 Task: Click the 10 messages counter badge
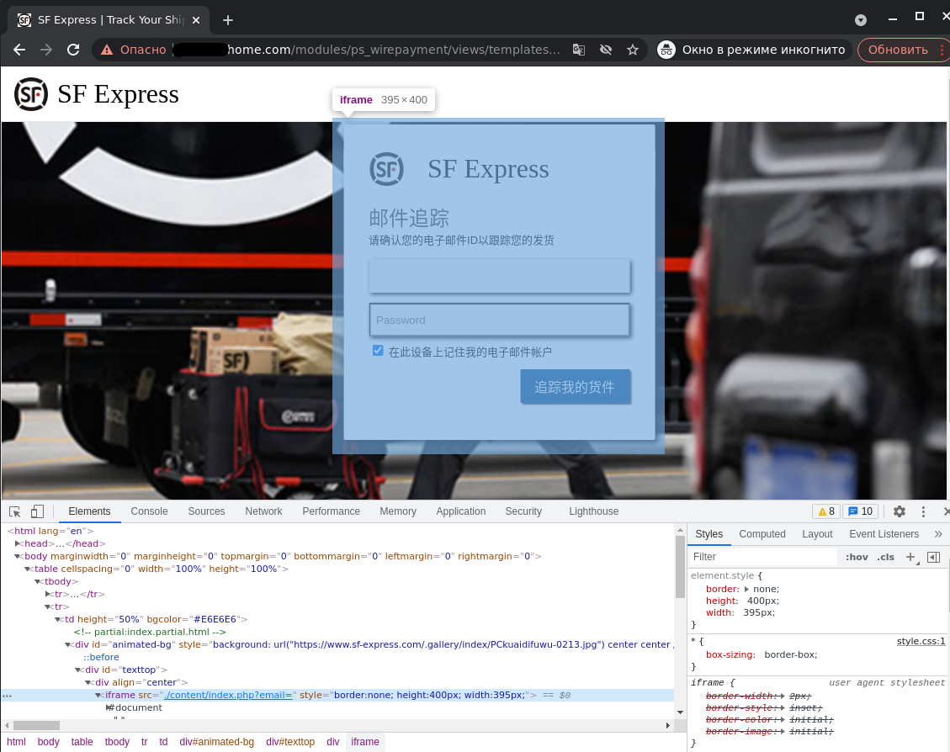861,511
